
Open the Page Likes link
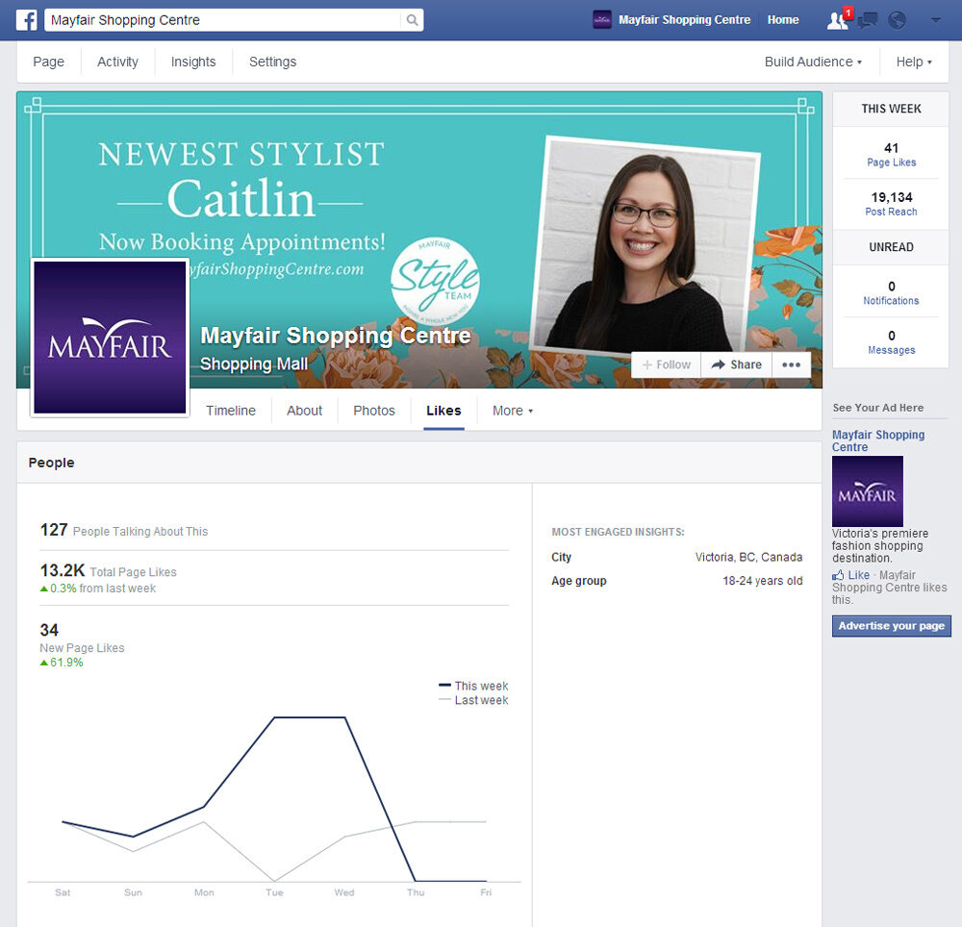point(892,163)
